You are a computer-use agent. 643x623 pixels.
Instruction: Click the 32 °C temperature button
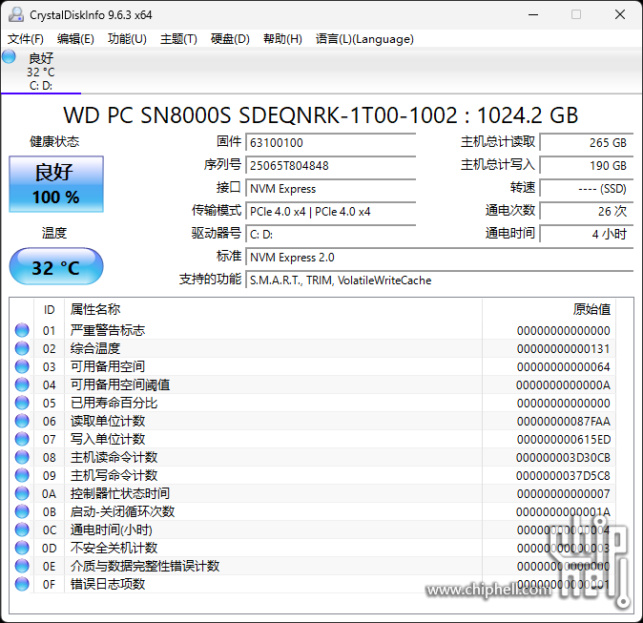point(56,266)
